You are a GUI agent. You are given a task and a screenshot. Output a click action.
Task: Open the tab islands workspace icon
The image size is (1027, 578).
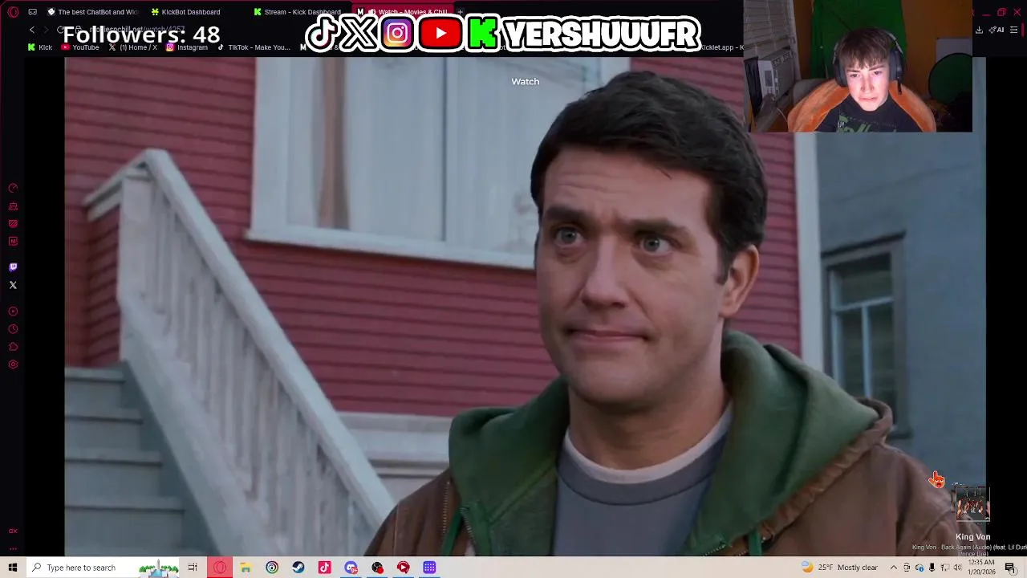click(x=32, y=12)
